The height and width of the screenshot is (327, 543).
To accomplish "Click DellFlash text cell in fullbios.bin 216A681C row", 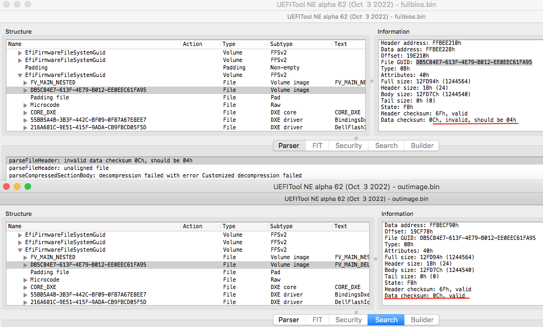I will [x=350, y=127].
